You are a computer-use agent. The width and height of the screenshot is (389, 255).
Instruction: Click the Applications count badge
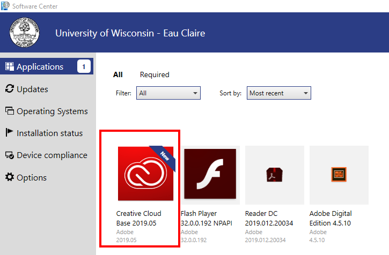(84, 67)
